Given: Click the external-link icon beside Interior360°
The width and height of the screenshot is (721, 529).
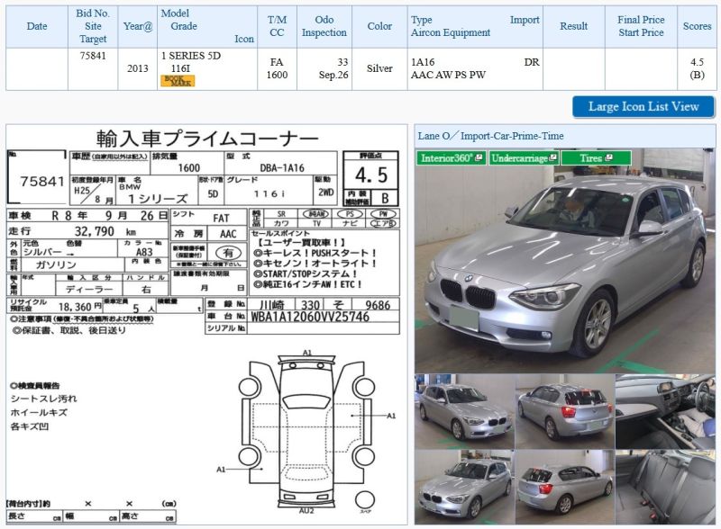Looking at the screenshot, I should 479,157.
